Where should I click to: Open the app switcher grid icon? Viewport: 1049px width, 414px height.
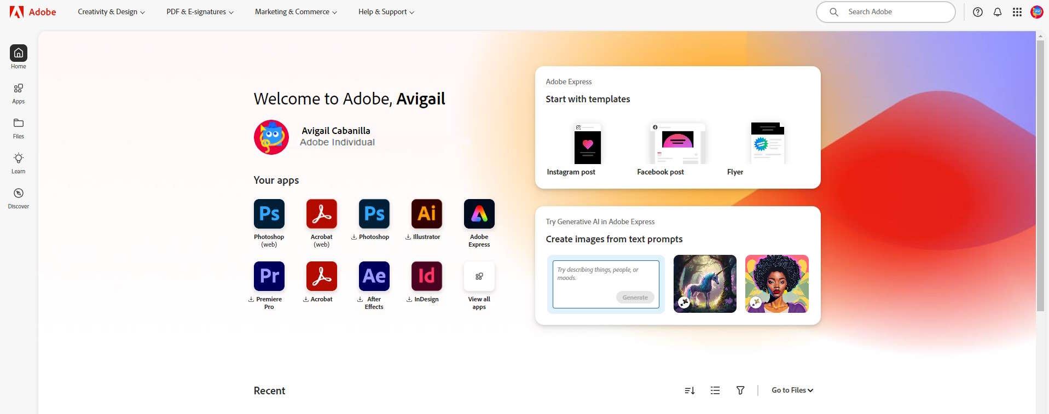(x=1017, y=12)
